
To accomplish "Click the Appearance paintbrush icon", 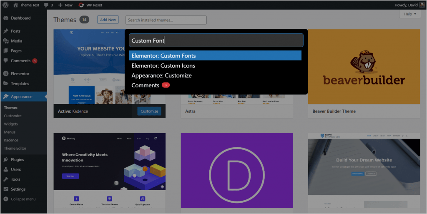I will [6, 97].
